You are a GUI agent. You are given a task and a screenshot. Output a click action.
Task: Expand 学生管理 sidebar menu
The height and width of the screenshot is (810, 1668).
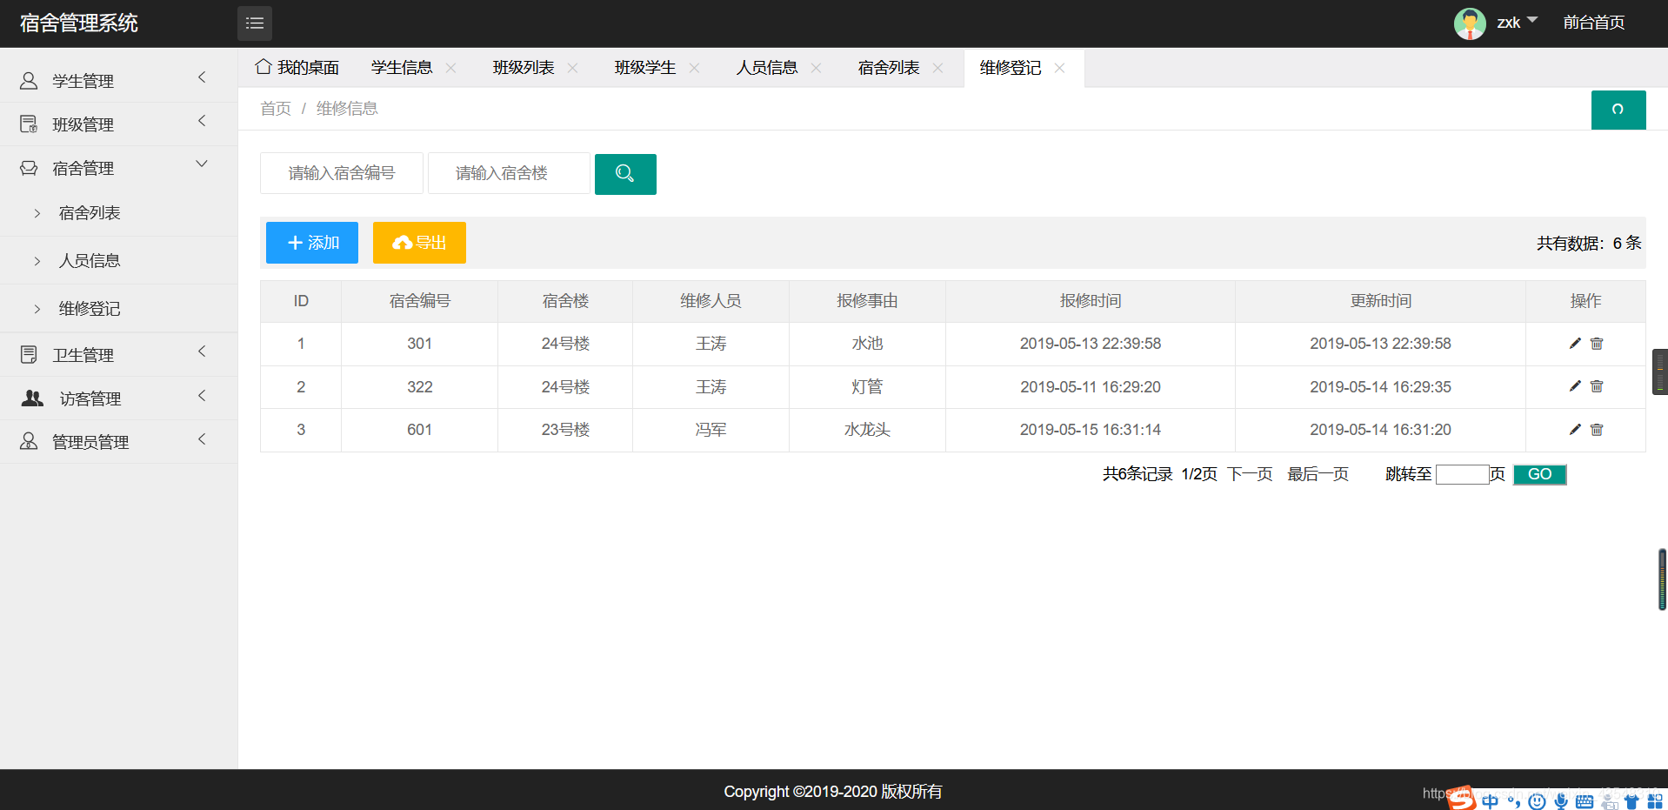pyautogui.click(x=118, y=81)
